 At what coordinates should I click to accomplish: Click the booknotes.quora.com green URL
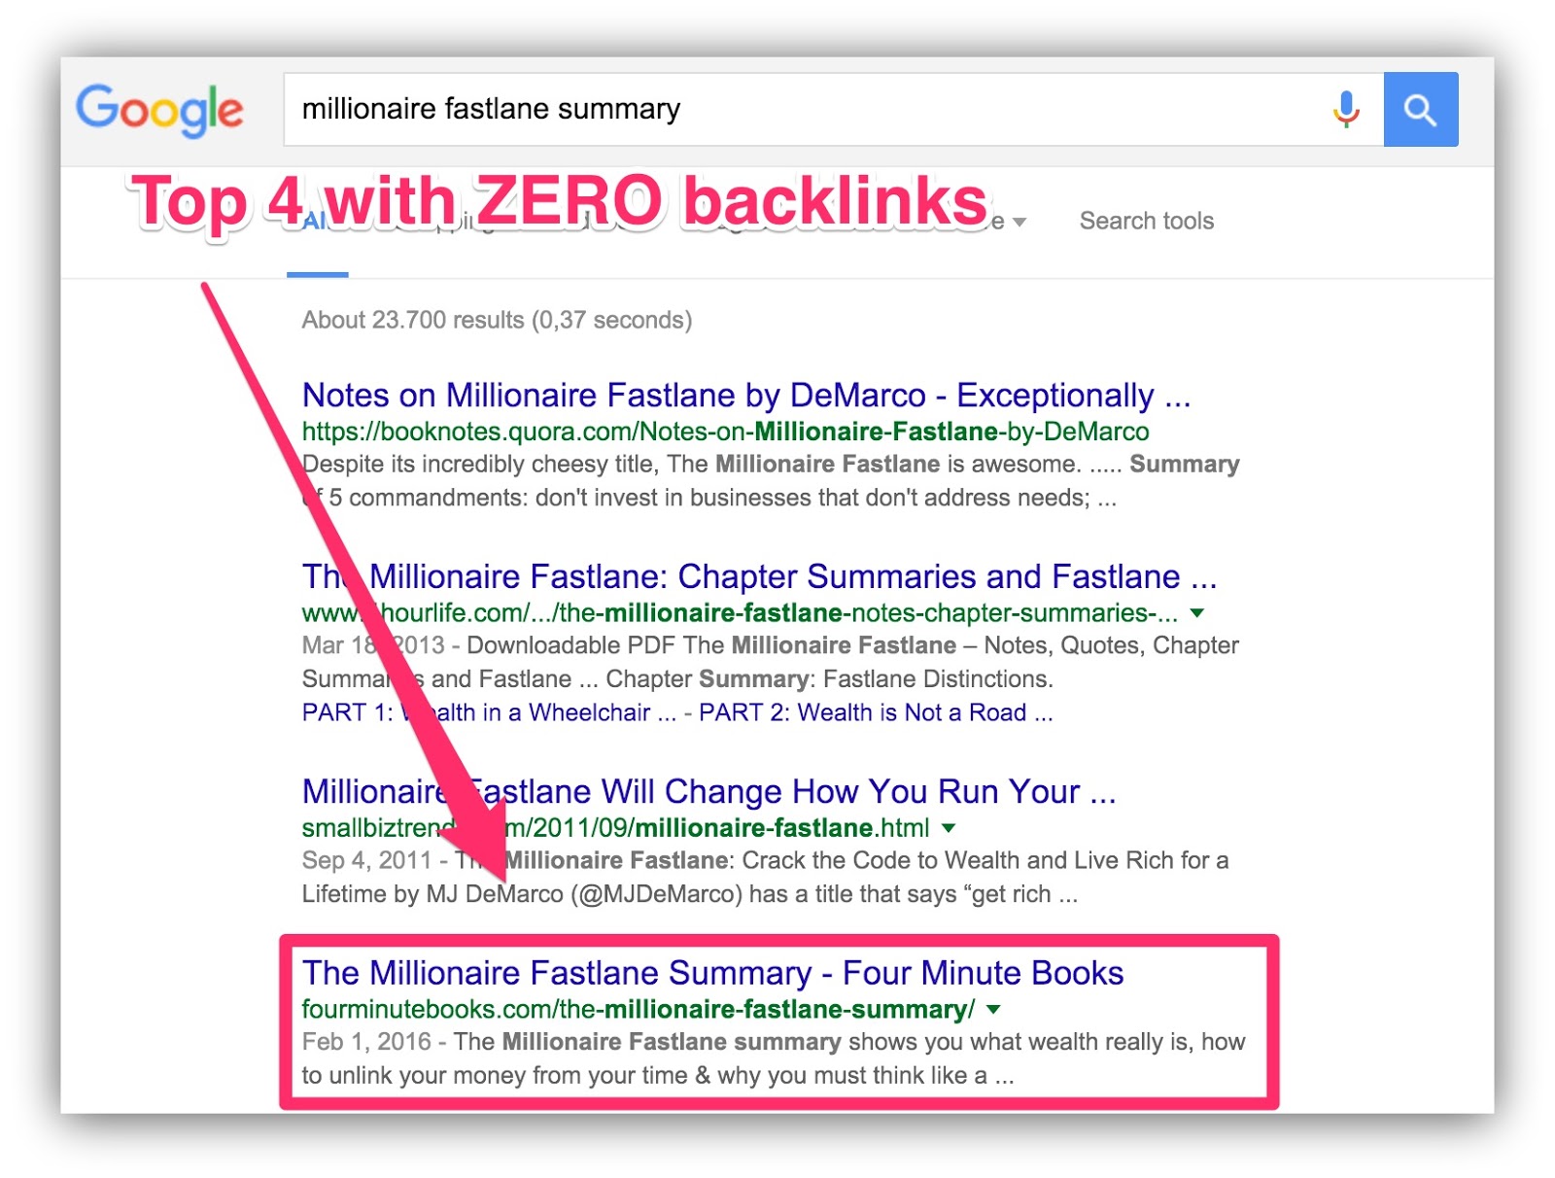pos(725,431)
